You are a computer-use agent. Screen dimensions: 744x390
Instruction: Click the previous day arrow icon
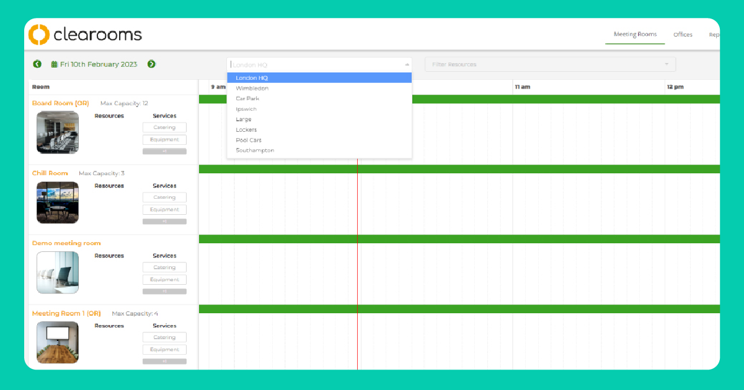click(x=37, y=64)
